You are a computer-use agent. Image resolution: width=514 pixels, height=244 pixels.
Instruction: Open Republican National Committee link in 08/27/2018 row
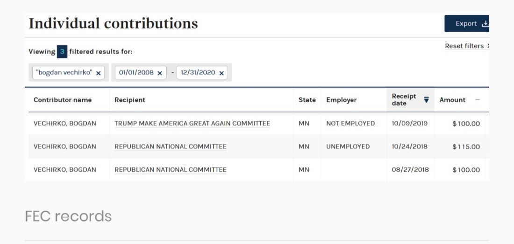(x=171, y=170)
